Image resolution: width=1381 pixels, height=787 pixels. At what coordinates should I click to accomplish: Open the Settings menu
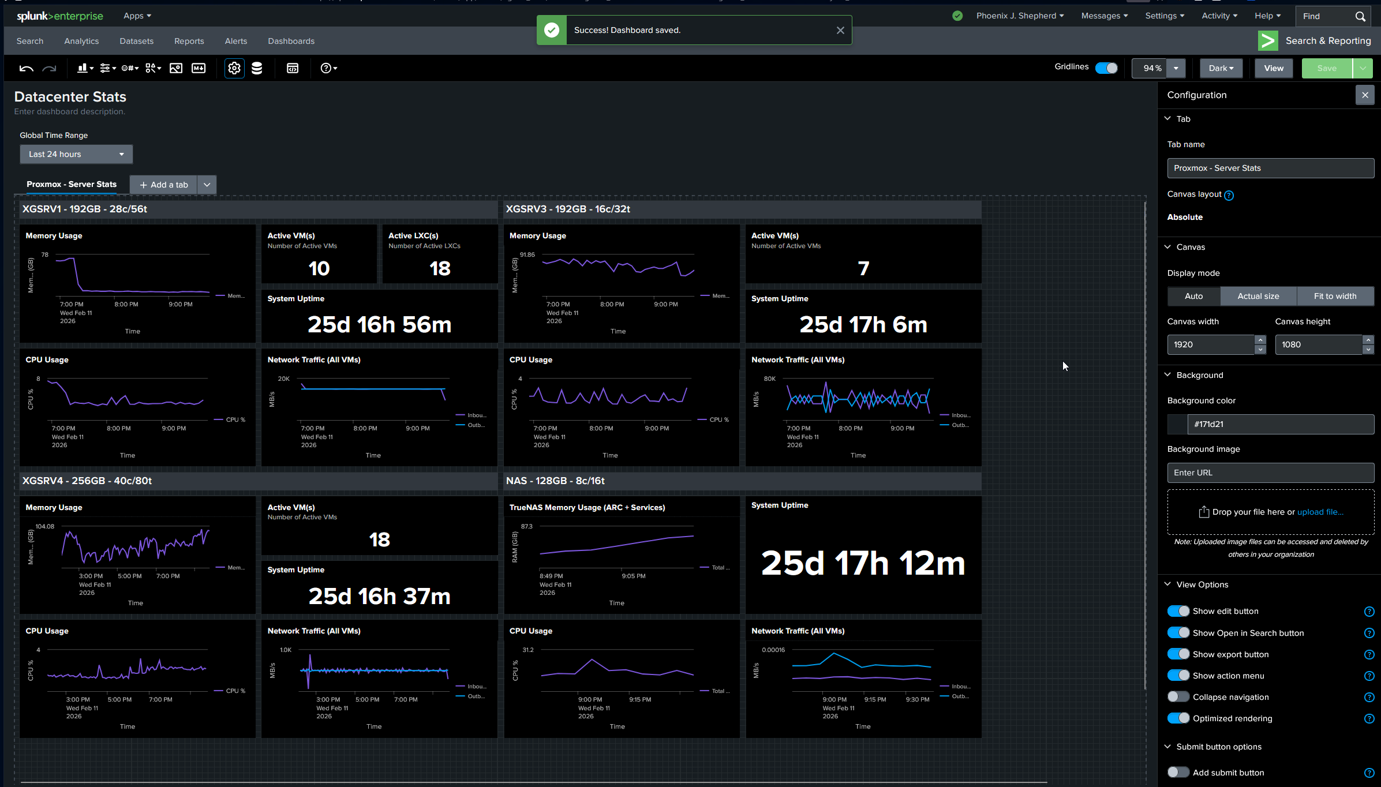click(x=1164, y=16)
